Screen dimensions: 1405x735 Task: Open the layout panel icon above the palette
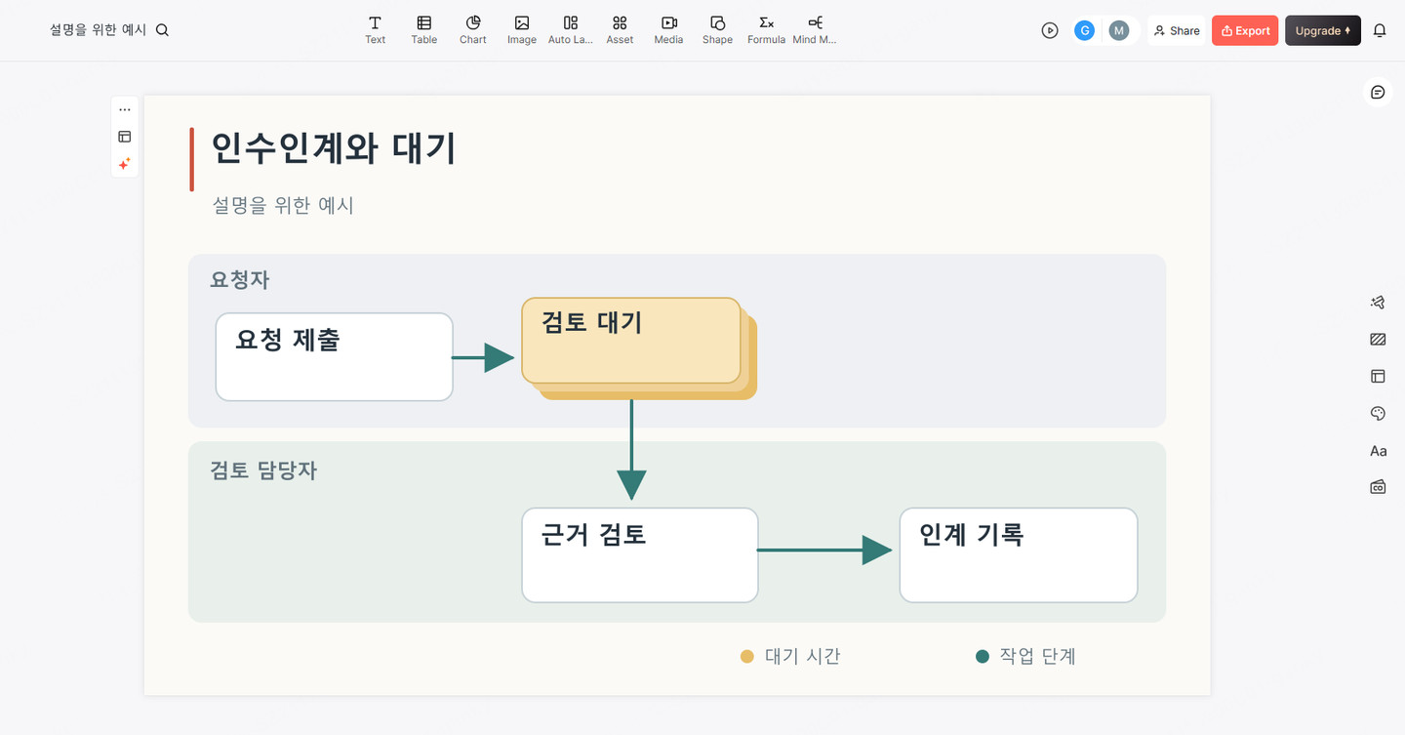coord(1378,376)
